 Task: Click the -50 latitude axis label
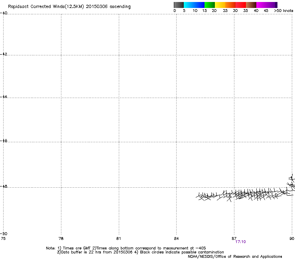point(4,233)
